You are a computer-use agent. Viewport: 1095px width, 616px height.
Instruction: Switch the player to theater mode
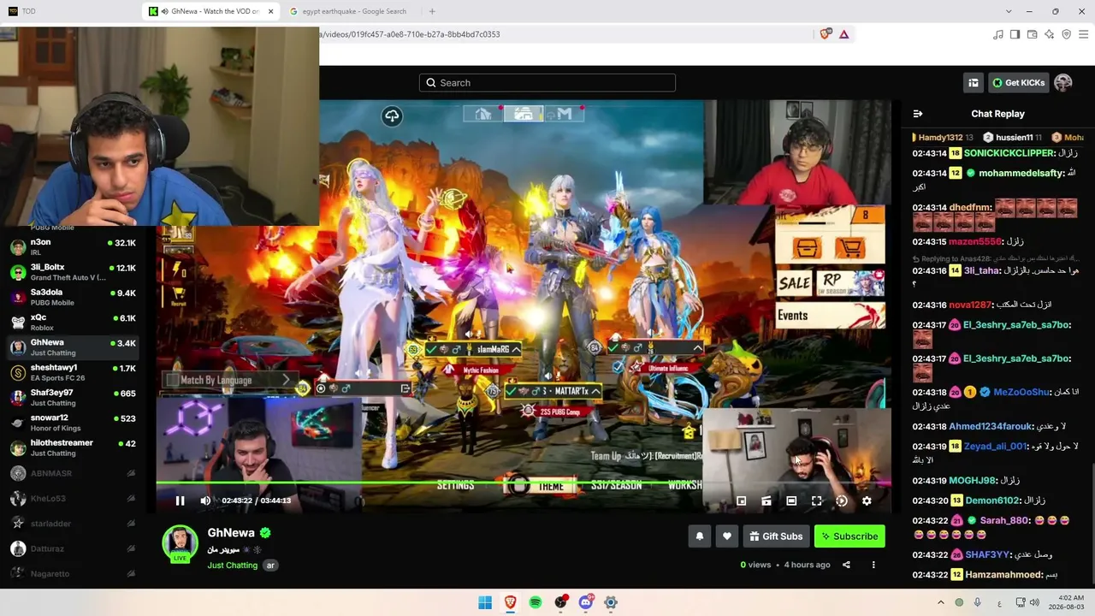(791, 500)
